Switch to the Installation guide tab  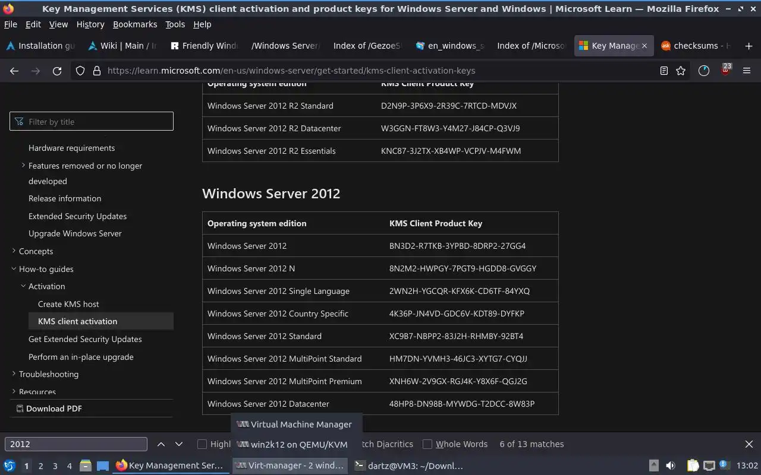40,46
